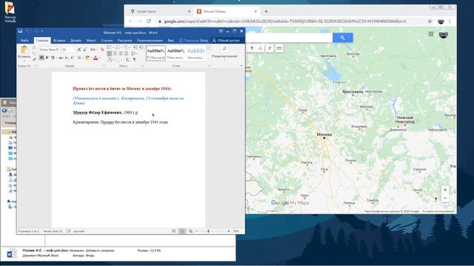The width and height of the screenshot is (474, 266).
Task: Switch to the Макет tab in Word
Action: point(91,41)
